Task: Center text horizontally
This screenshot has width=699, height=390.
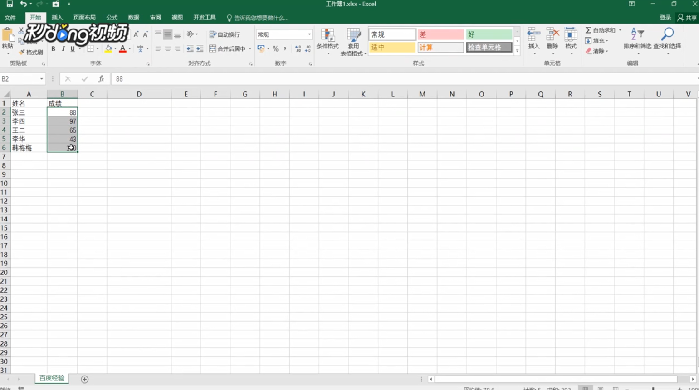Action: [168, 49]
